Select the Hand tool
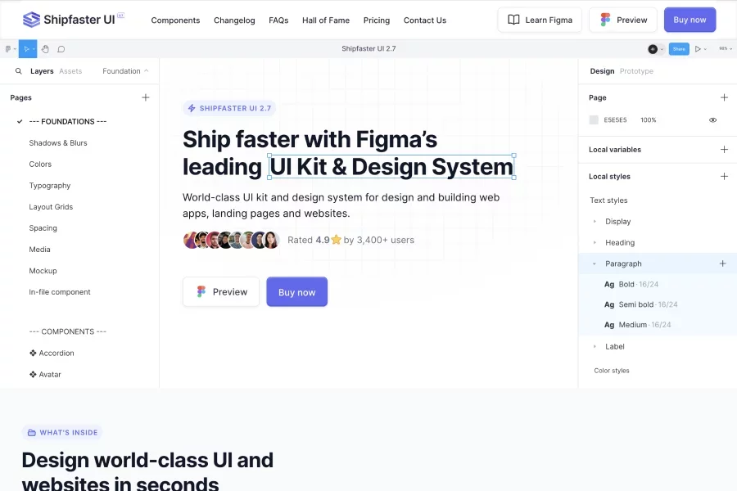The width and height of the screenshot is (737, 491). pos(46,49)
